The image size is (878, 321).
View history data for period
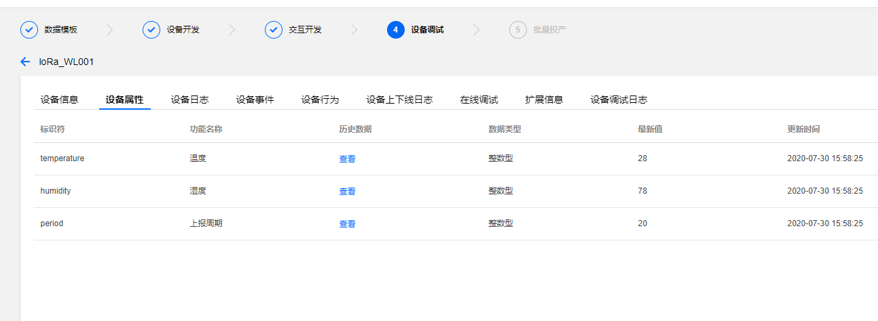click(347, 224)
